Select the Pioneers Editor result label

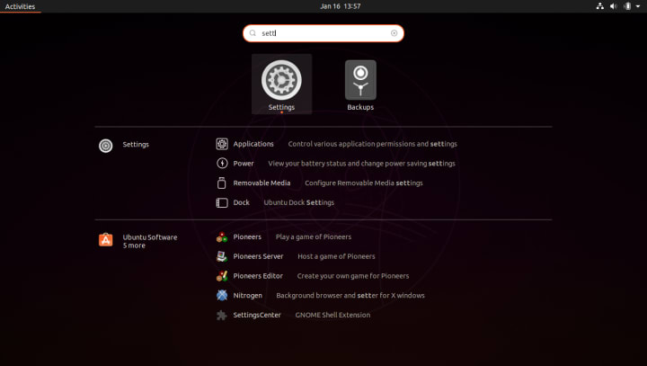point(258,275)
